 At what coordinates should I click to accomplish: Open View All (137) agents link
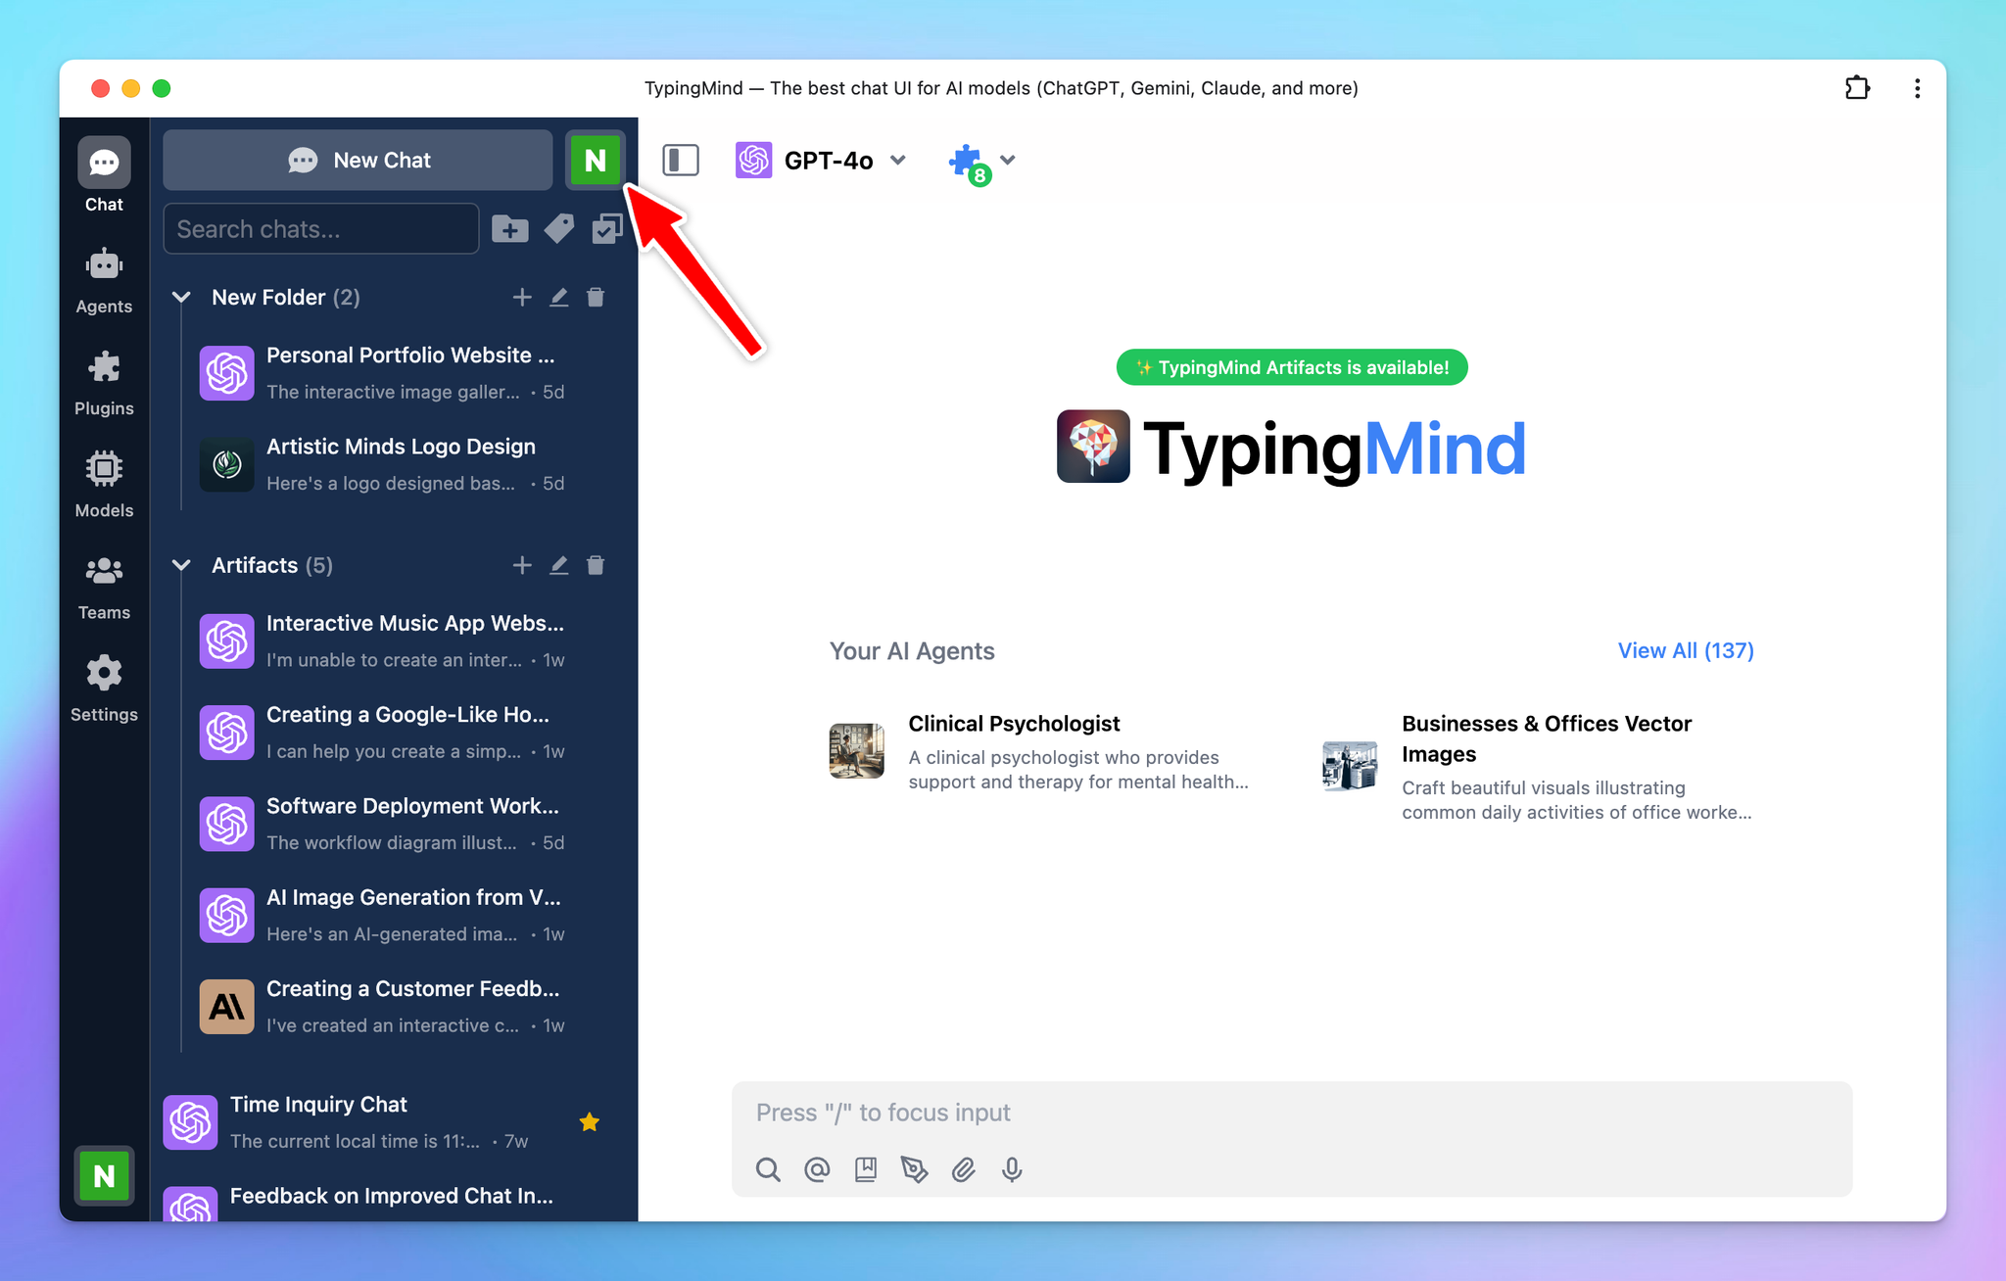[x=1686, y=650]
